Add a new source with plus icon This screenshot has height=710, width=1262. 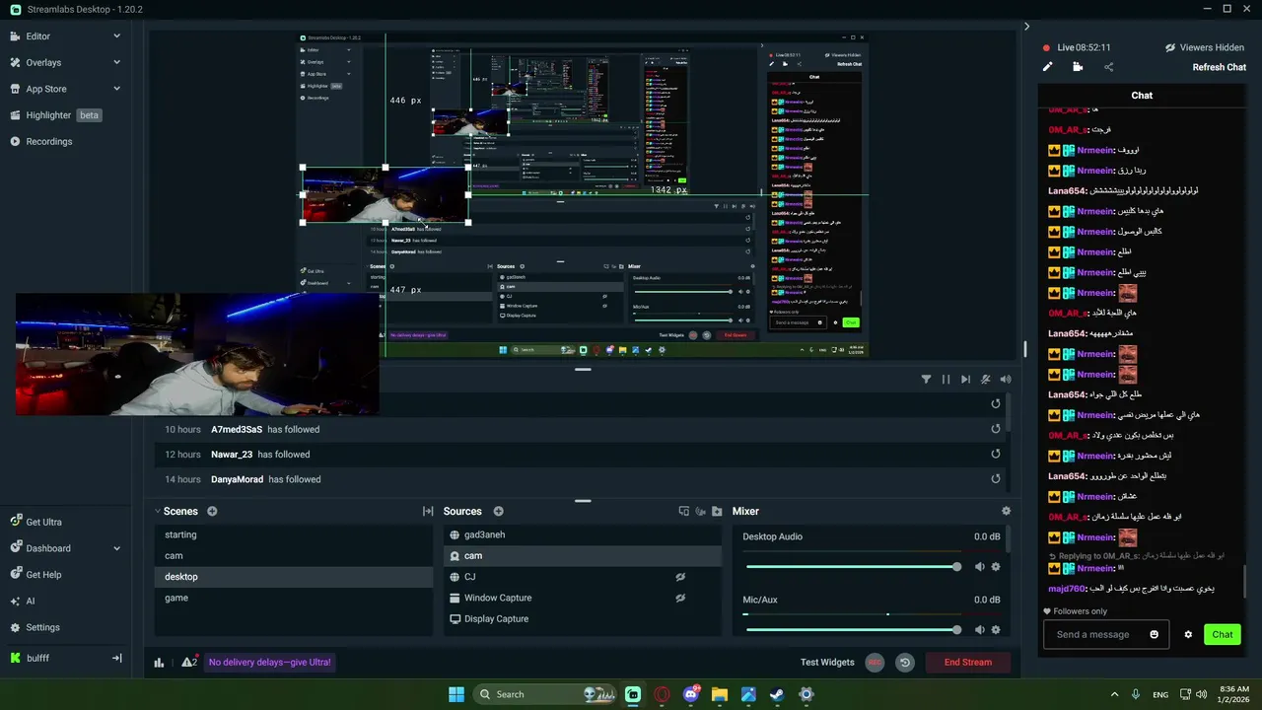pyautogui.click(x=498, y=511)
